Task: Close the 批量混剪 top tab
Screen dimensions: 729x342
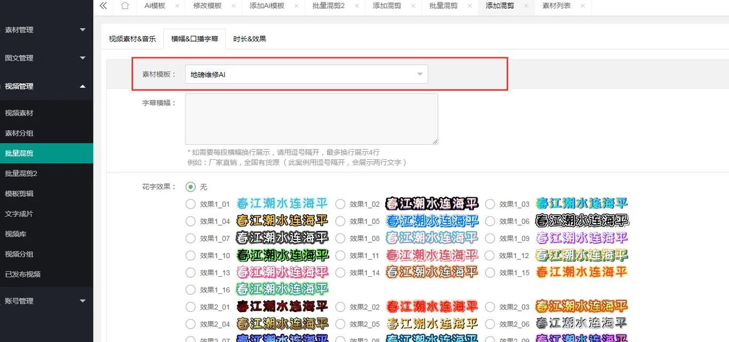Action: [x=469, y=6]
